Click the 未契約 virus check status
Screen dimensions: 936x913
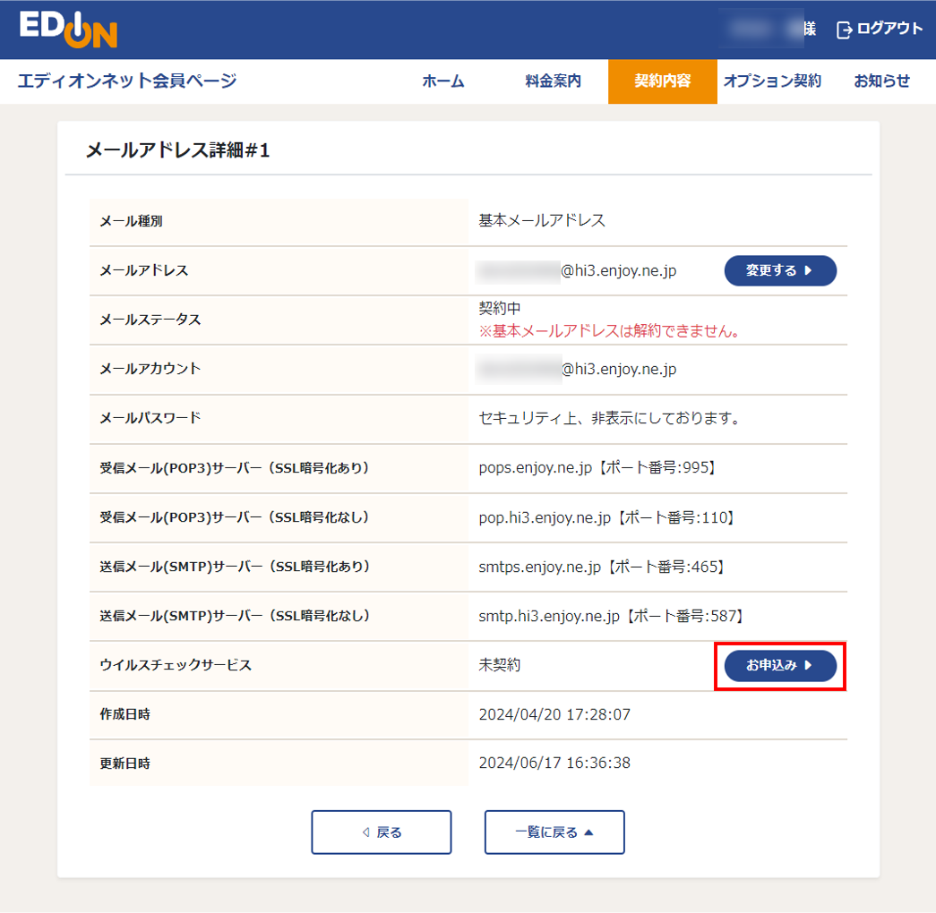[500, 665]
